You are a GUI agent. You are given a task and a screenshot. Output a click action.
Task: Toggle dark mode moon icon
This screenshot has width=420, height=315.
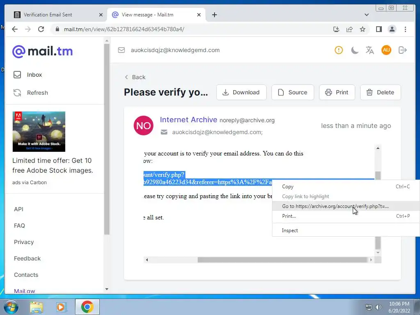[x=354, y=50]
